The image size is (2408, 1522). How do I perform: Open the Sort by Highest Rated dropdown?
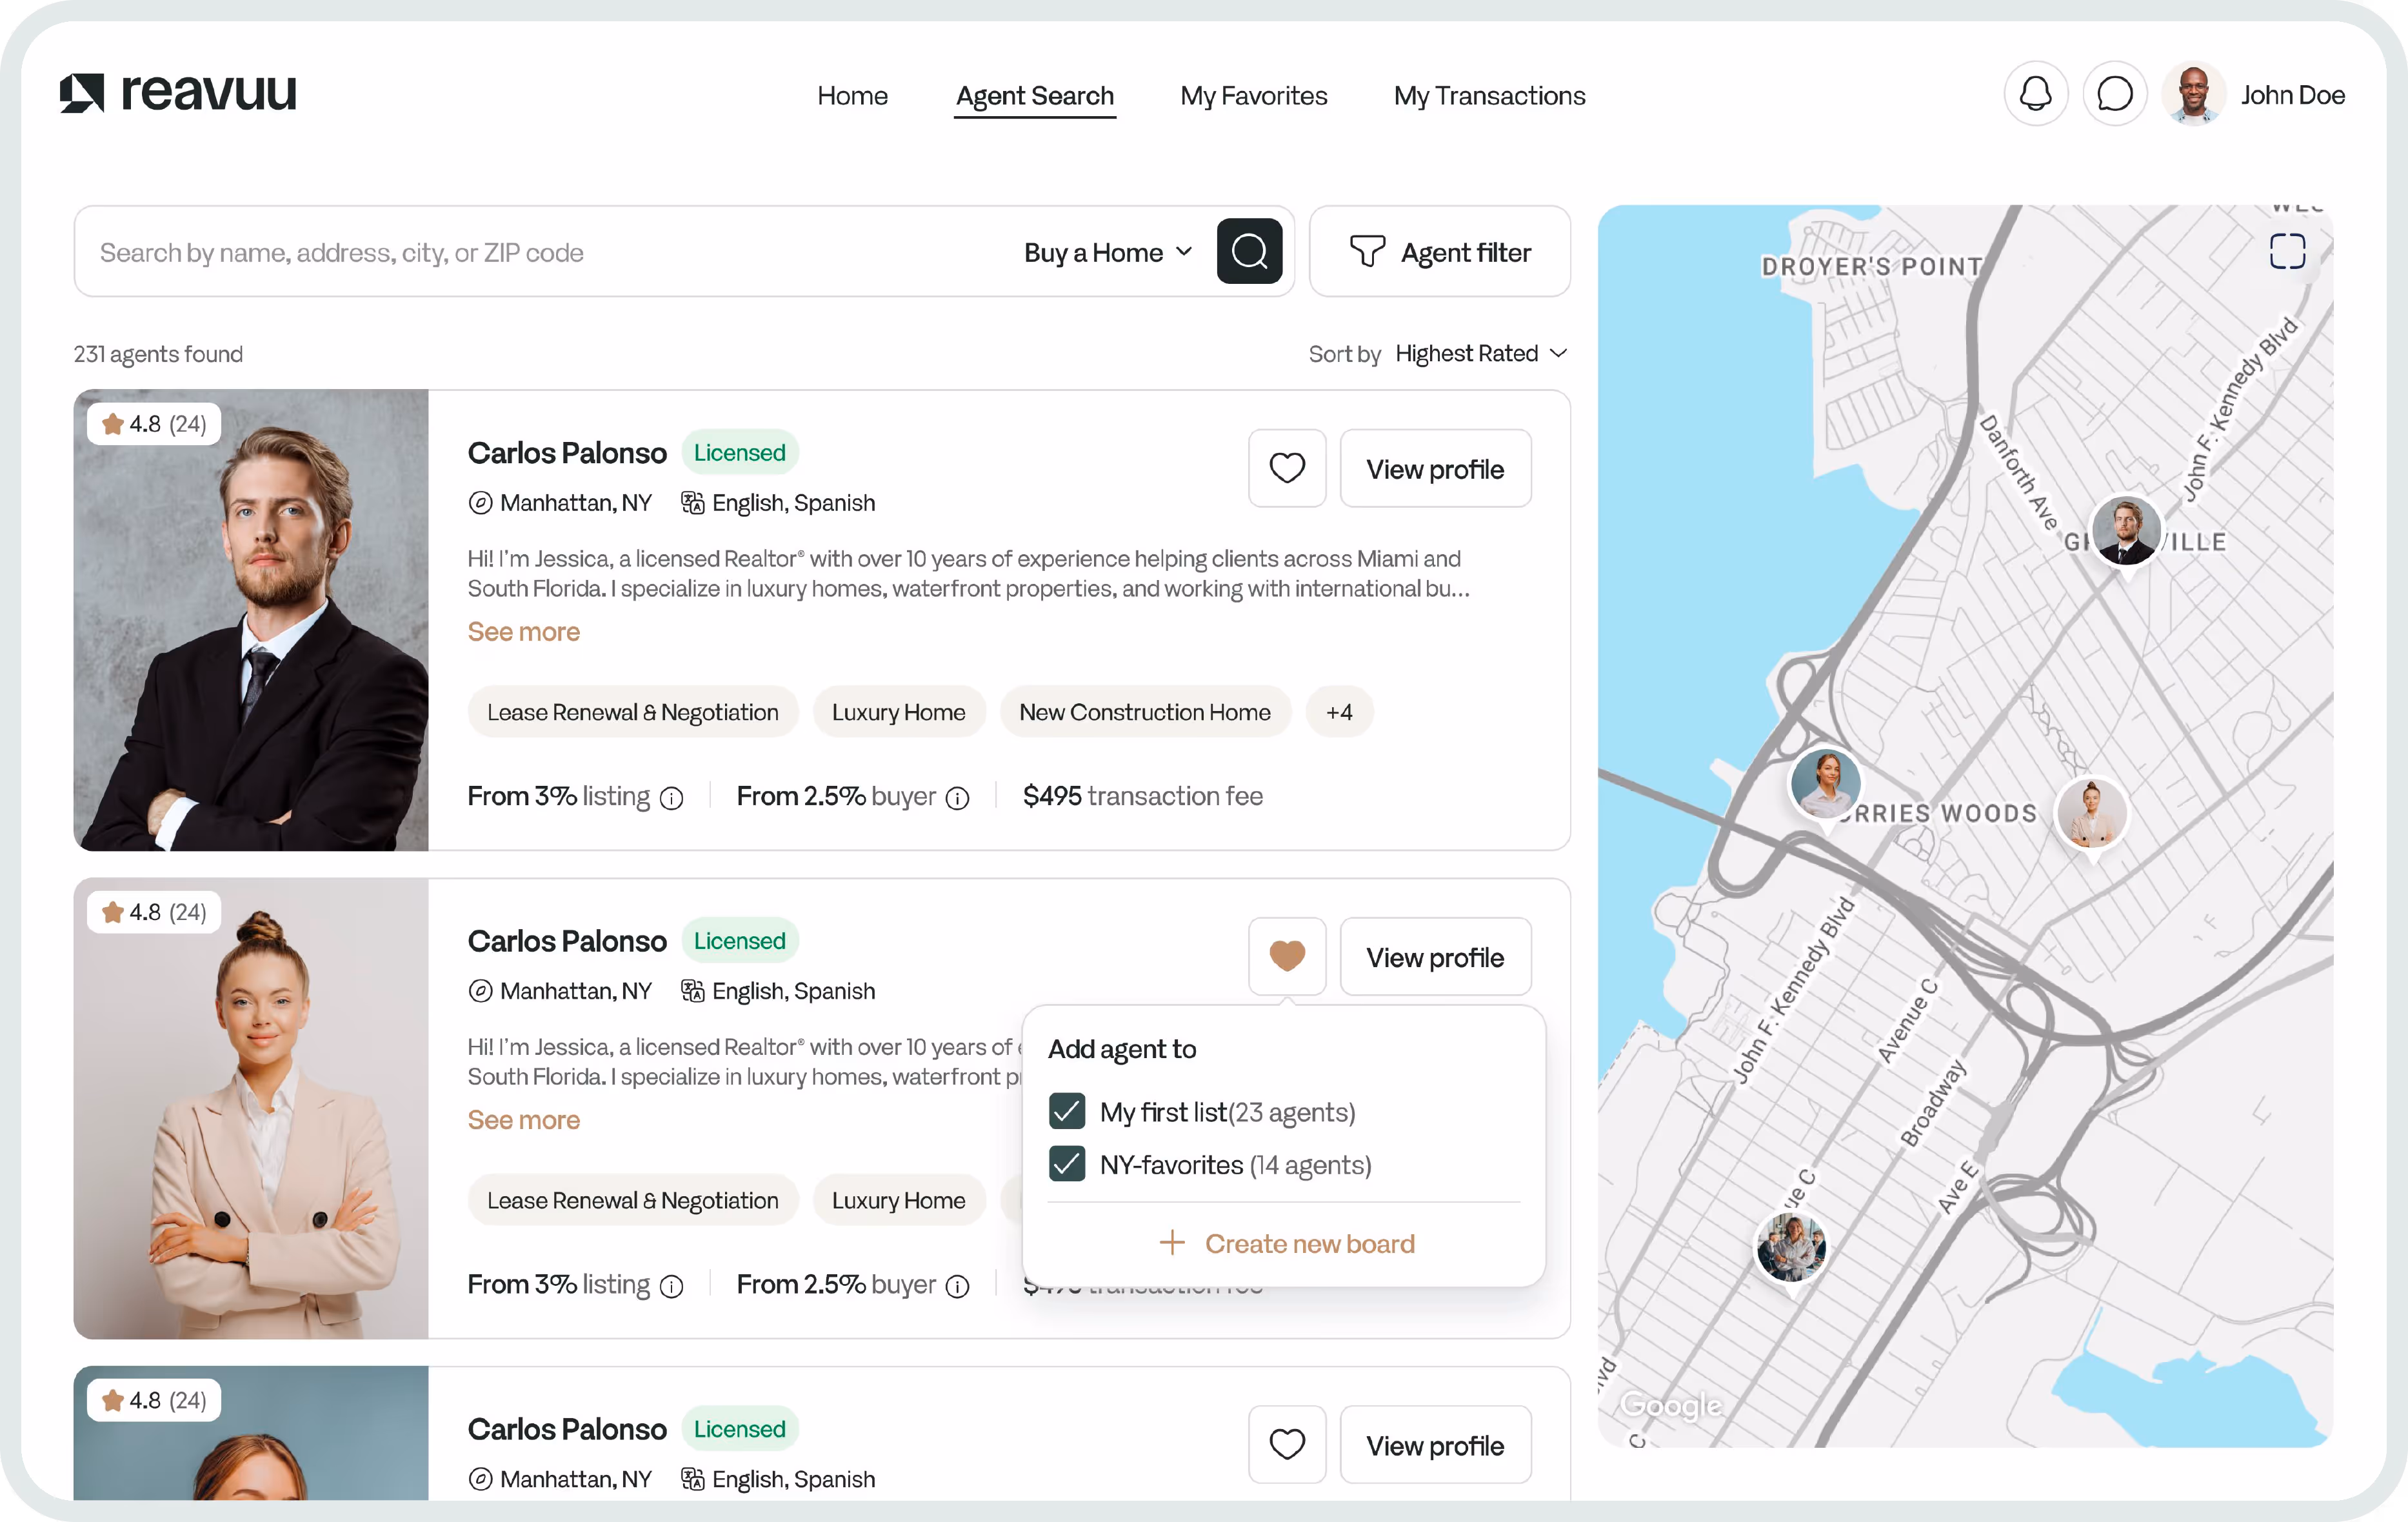point(1481,353)
